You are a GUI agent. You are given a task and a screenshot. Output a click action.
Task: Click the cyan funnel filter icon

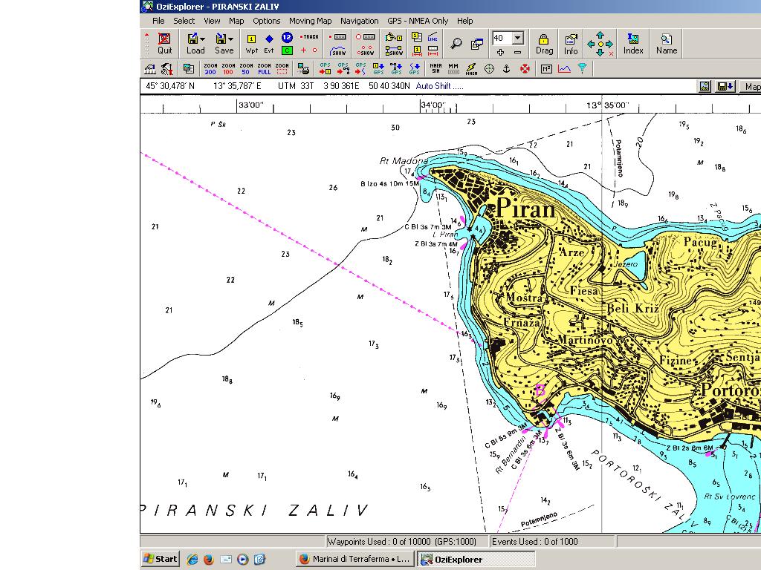[x=583, y=69]
